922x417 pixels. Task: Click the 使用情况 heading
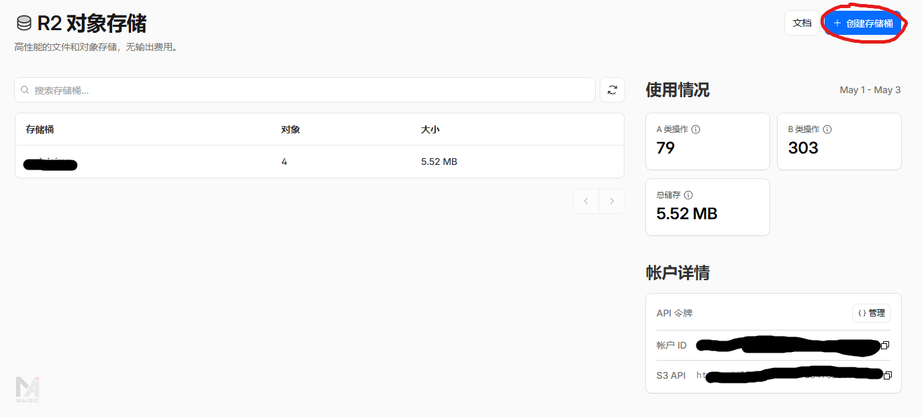pos(678,90)
